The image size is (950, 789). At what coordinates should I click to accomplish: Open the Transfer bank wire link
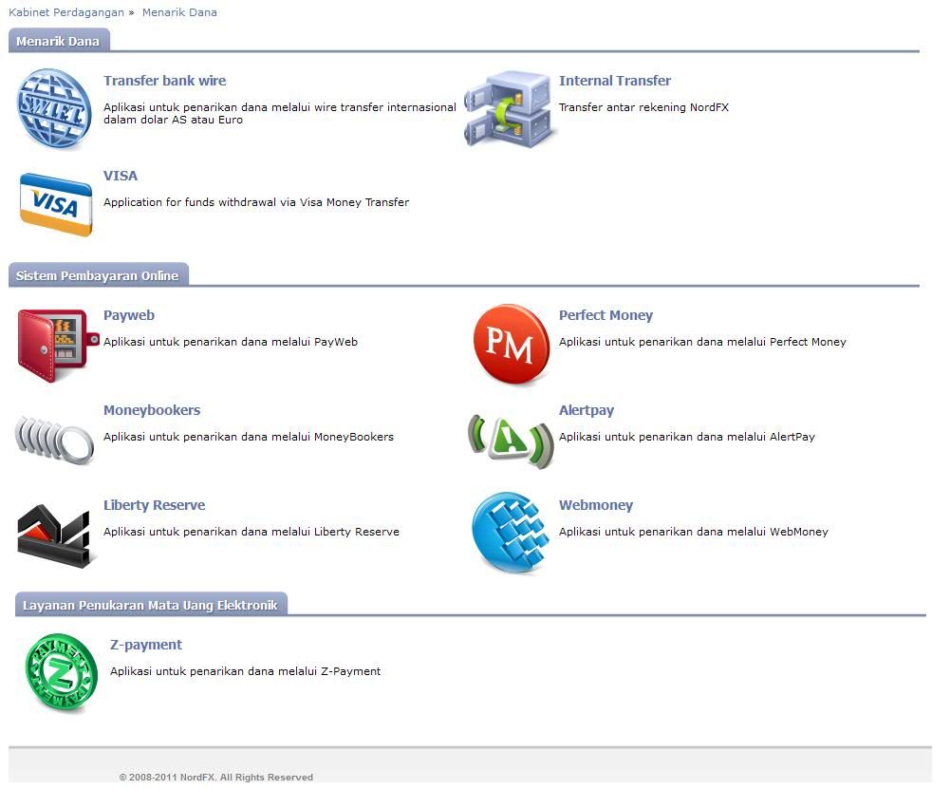pyautogui.click(x=165, y=81)
